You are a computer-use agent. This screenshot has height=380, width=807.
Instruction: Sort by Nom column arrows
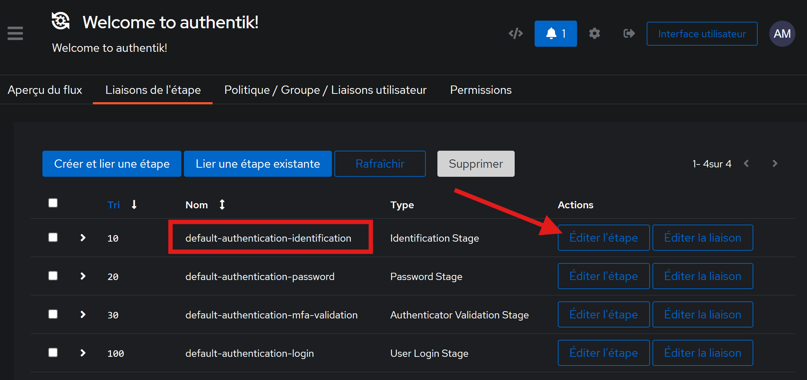(222, 205)
